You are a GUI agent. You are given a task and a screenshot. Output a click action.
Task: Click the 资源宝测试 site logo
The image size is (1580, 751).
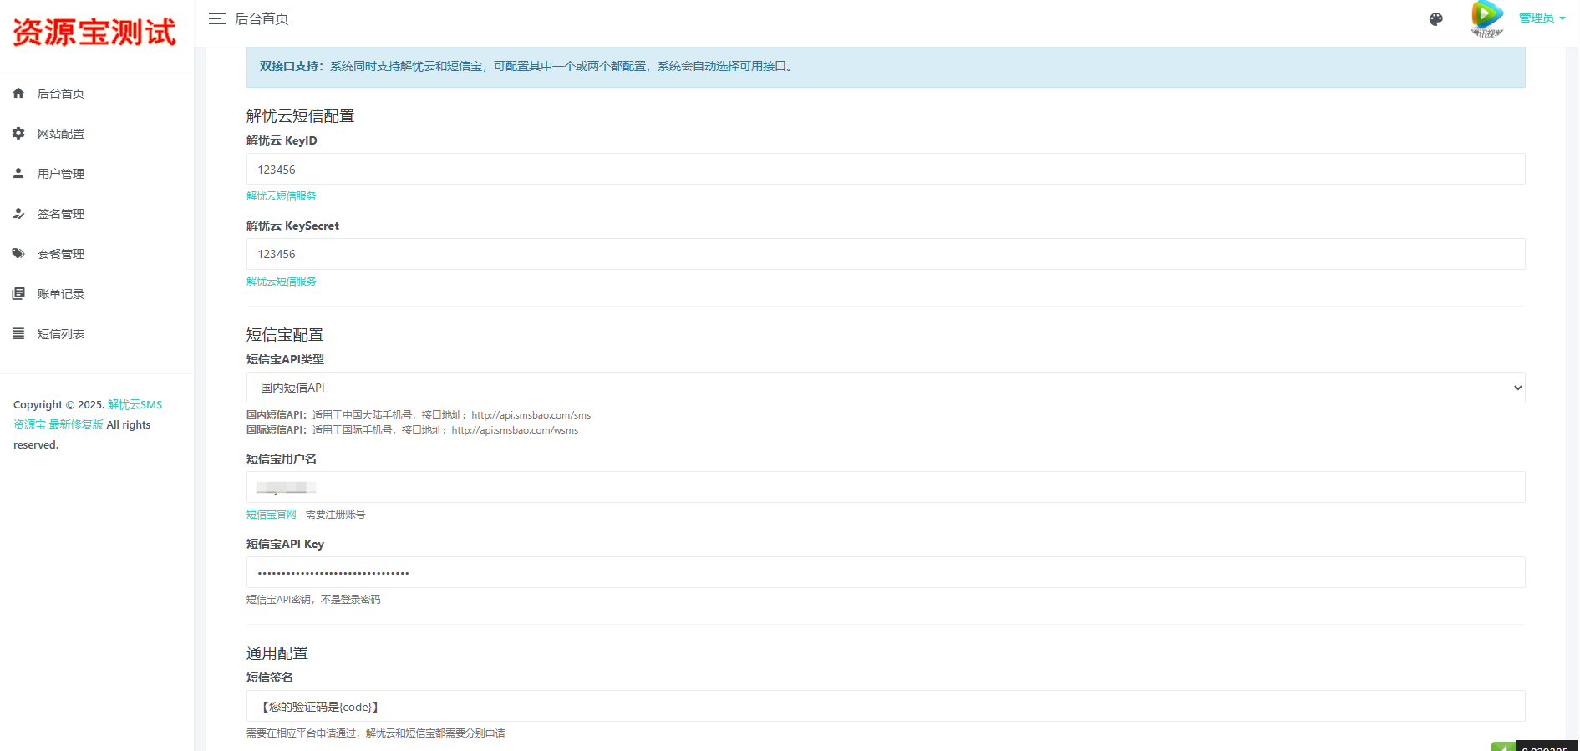pos(94,33)
